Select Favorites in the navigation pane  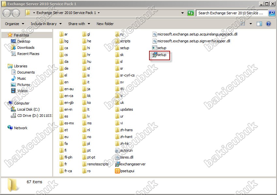coord(21,35)
